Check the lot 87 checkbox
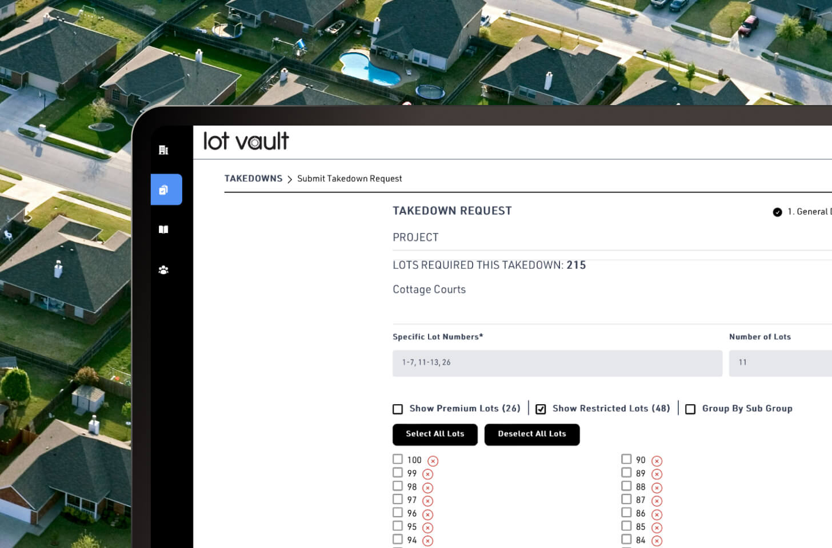Viewport: 832px width, 548px height. click(626, 499)
